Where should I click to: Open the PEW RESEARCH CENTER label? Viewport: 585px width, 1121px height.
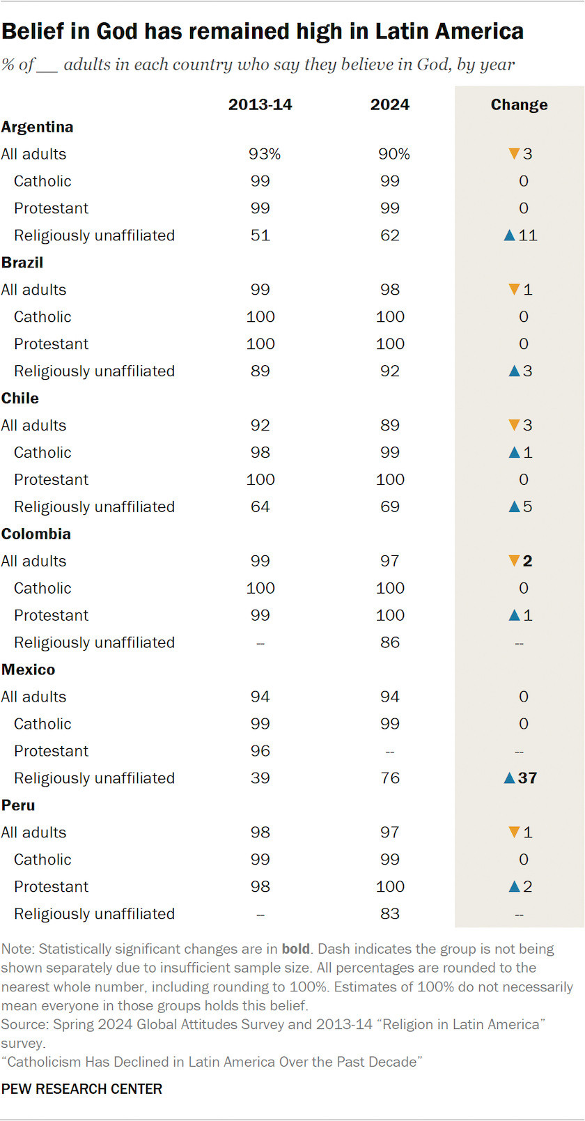81,1089
